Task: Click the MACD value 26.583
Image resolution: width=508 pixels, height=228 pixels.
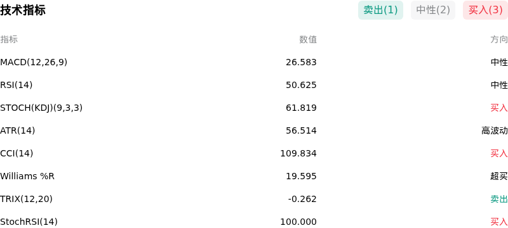Action: pos(301,62)
